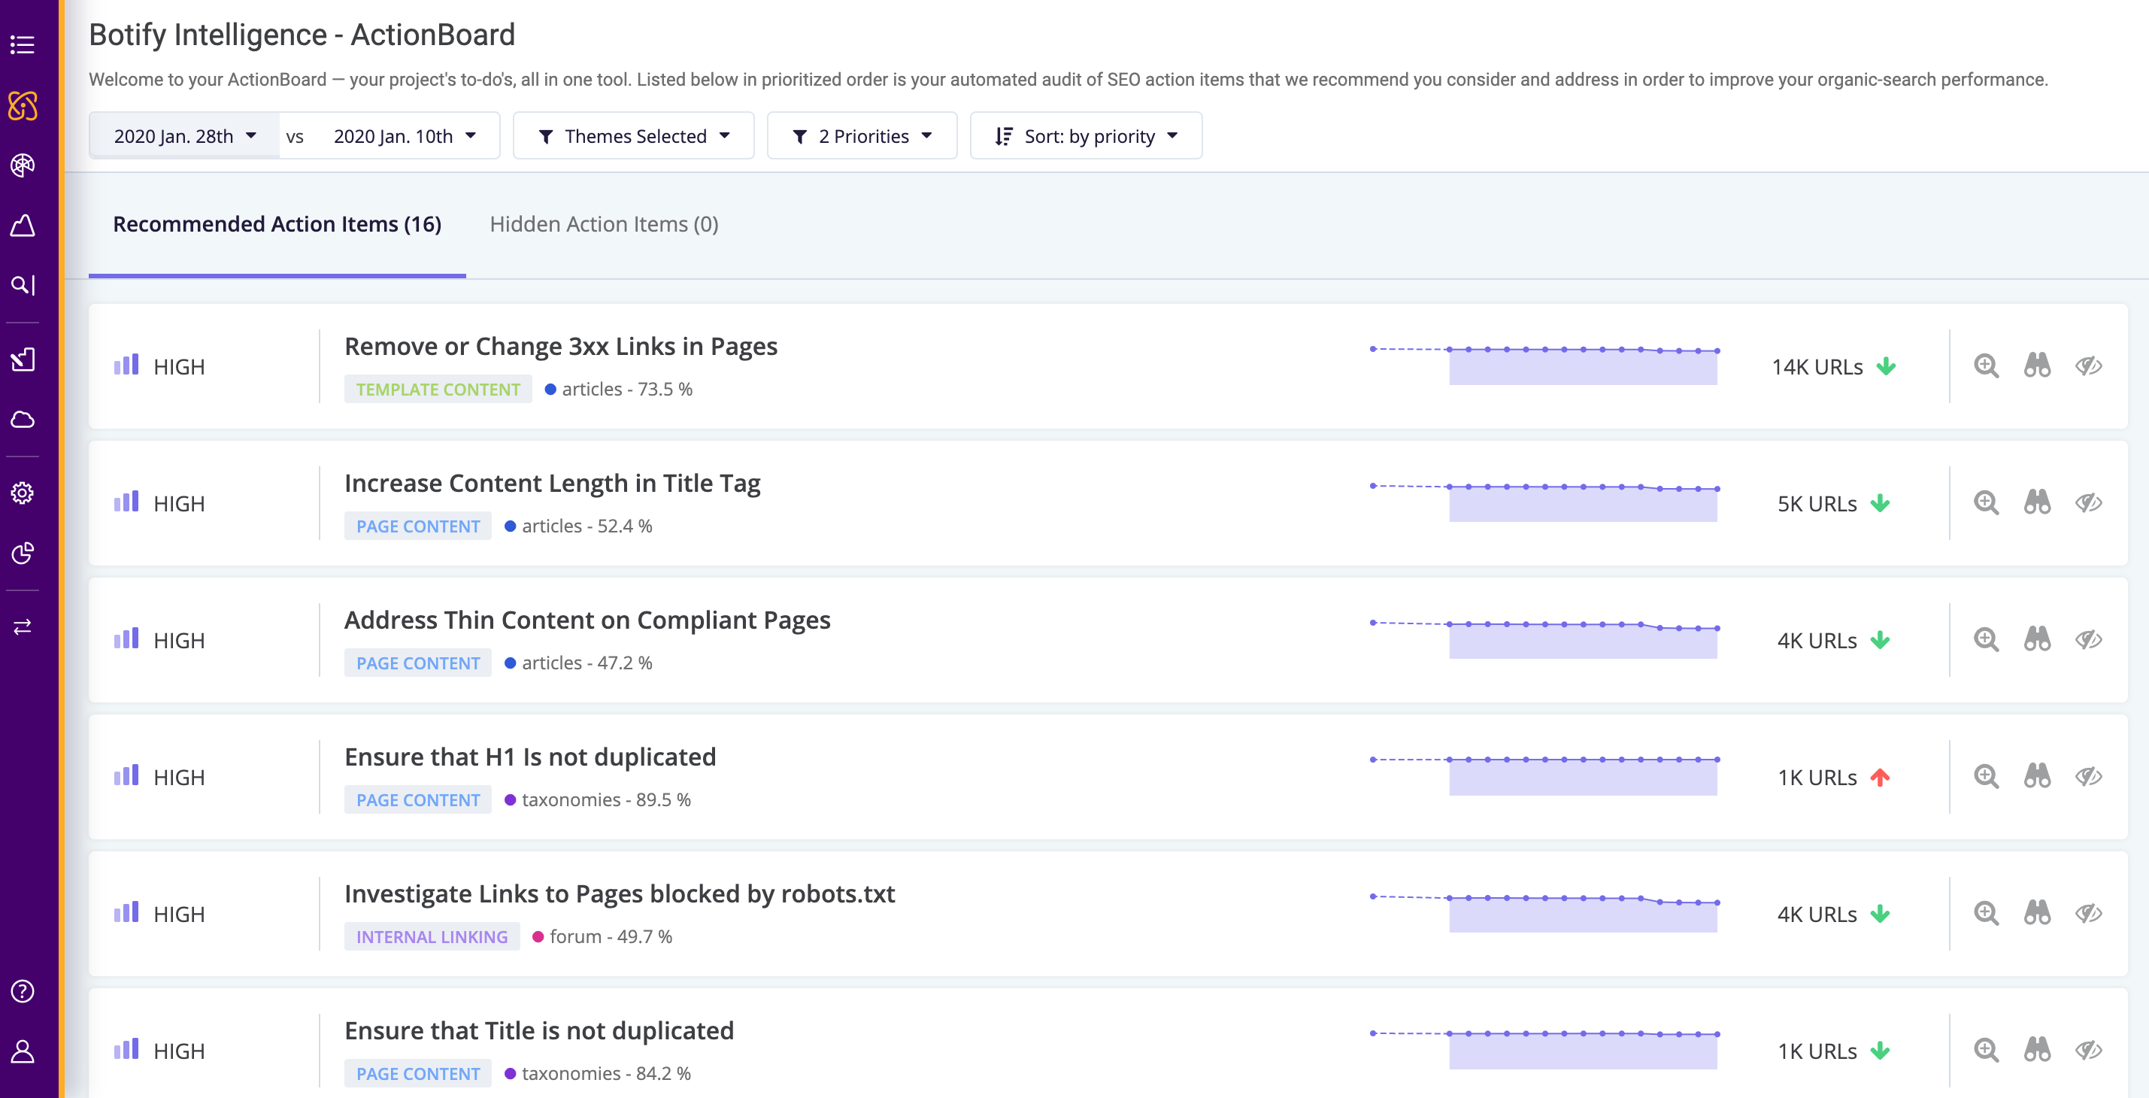This screenshot has width=2149, height=1098.
Task: Hide the Ensure that H1 Is not duplicated item
Action: pos(2088,776)
